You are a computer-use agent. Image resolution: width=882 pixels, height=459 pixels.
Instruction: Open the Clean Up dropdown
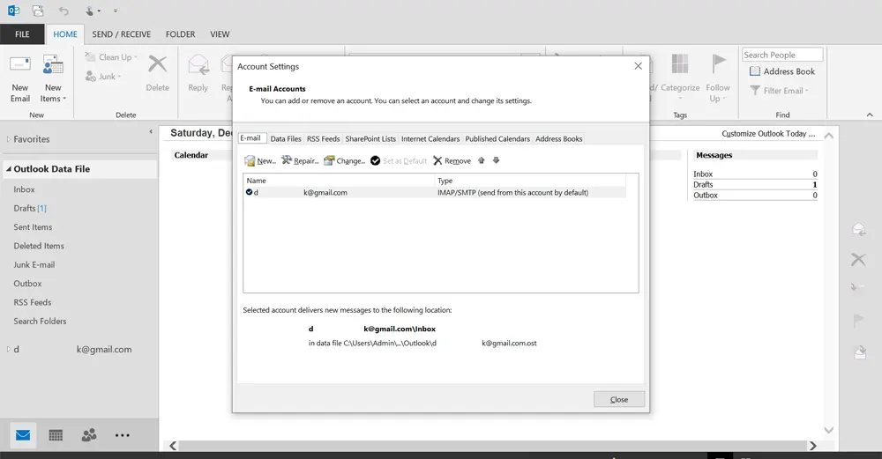(x=111, y=57)
